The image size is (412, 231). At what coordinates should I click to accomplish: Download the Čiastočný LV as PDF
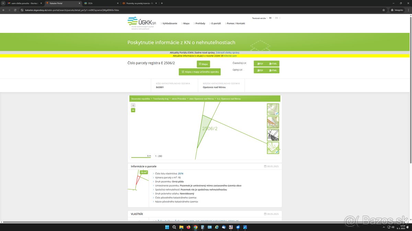(260, 64)
